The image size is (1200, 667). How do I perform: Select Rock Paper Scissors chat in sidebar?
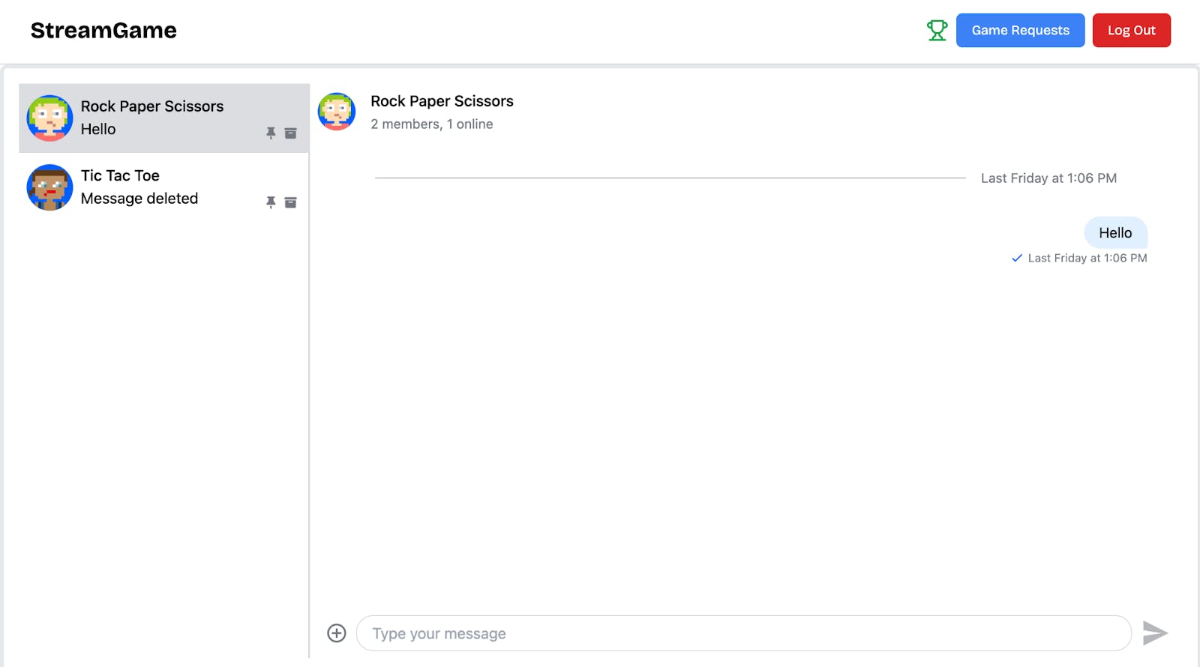click(x=165, y=118)
